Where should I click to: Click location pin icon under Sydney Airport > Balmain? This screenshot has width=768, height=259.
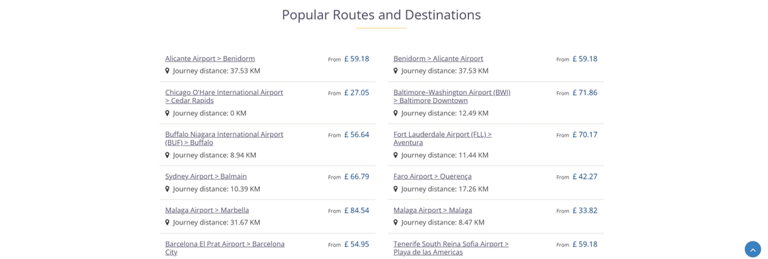(167, 189)
